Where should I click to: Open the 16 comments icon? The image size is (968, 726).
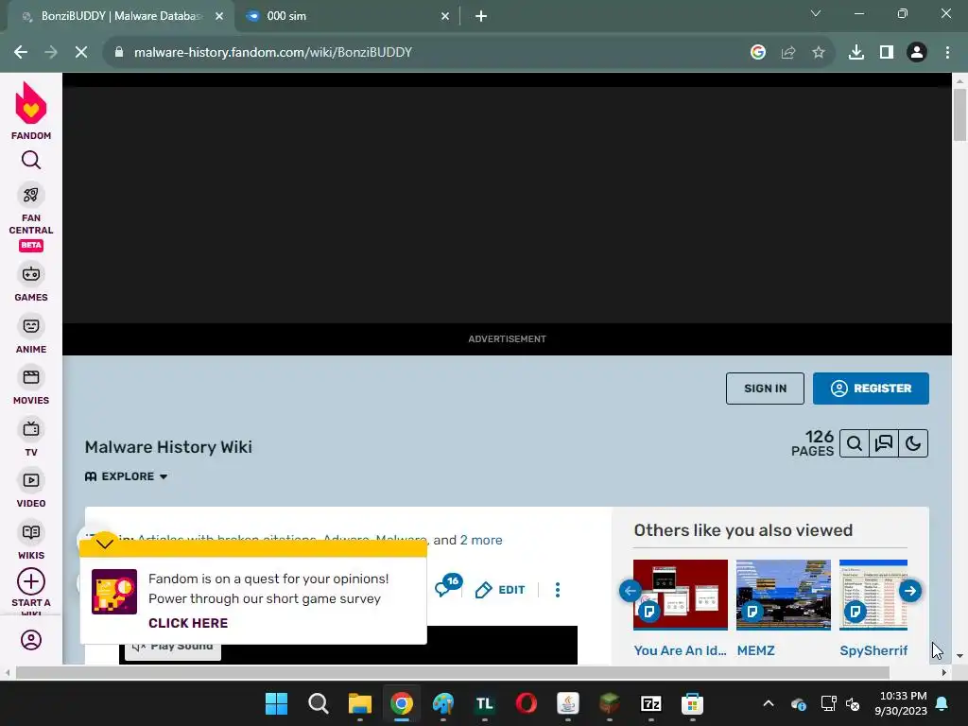(x=447, y=585)
